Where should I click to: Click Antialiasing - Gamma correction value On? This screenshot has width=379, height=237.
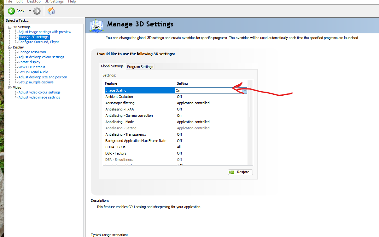[179, 116]
